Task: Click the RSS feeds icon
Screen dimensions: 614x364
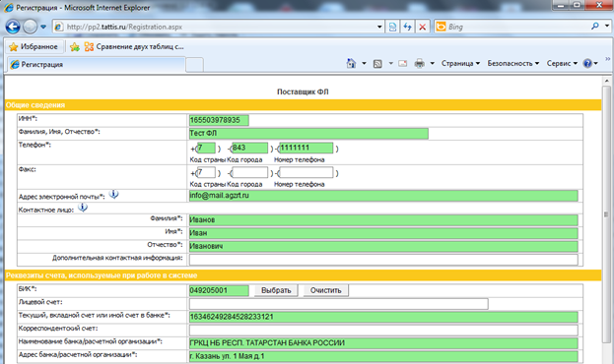Action: click(x=377, y=64)
